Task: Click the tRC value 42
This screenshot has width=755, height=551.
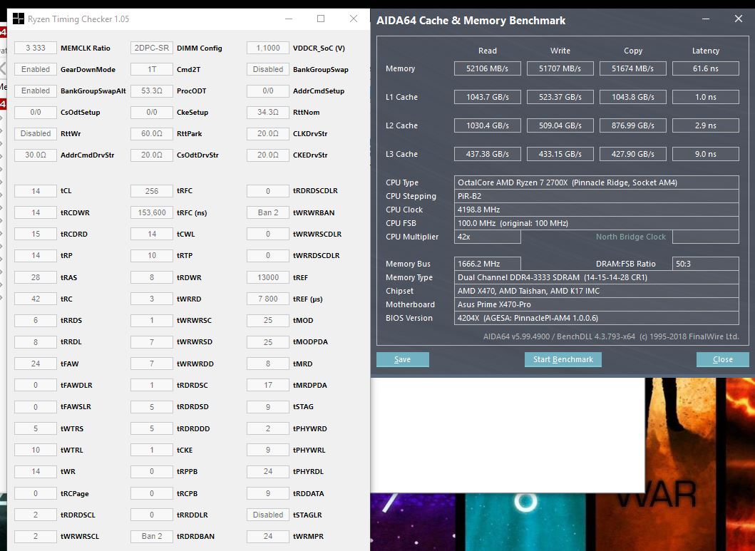Action: (36, 299)
